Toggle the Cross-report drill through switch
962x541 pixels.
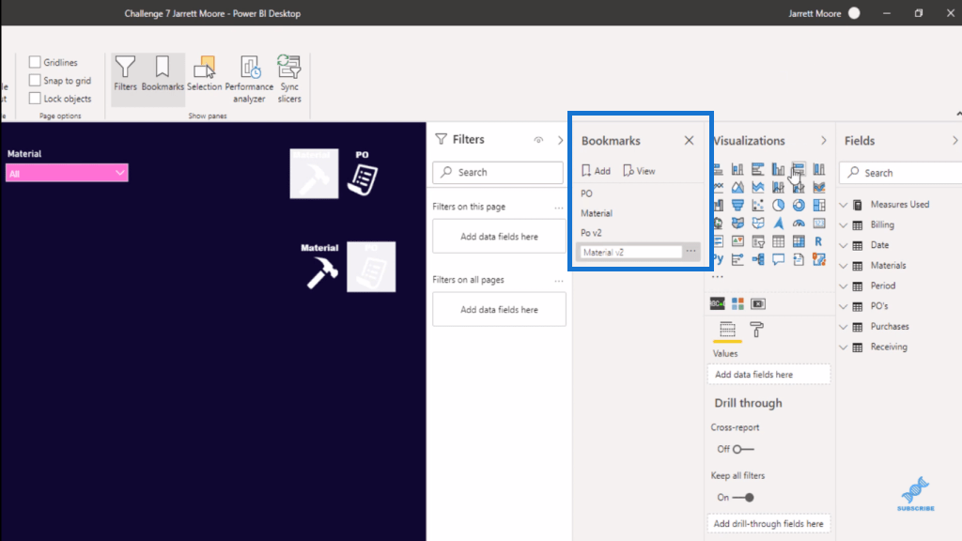pyautogui.click(x=743, y=449)
